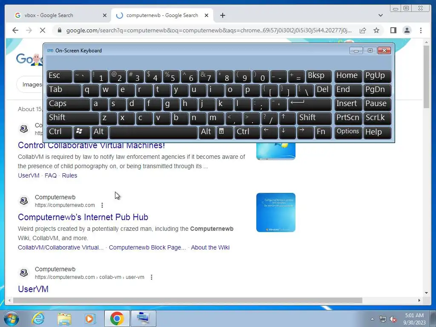Image resolution: width=436 pixels, height=327 pixels.
Task: Launch Internet Explorer from the taskbar
Action: pyautogui.click(x=38, y=318)
